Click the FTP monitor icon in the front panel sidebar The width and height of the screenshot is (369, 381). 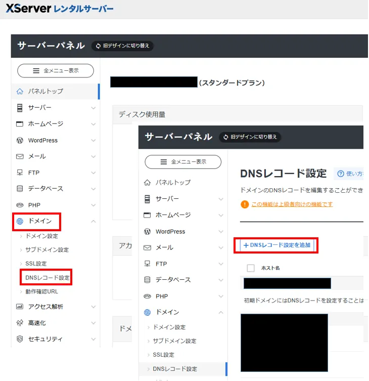[x=147, y=264]
